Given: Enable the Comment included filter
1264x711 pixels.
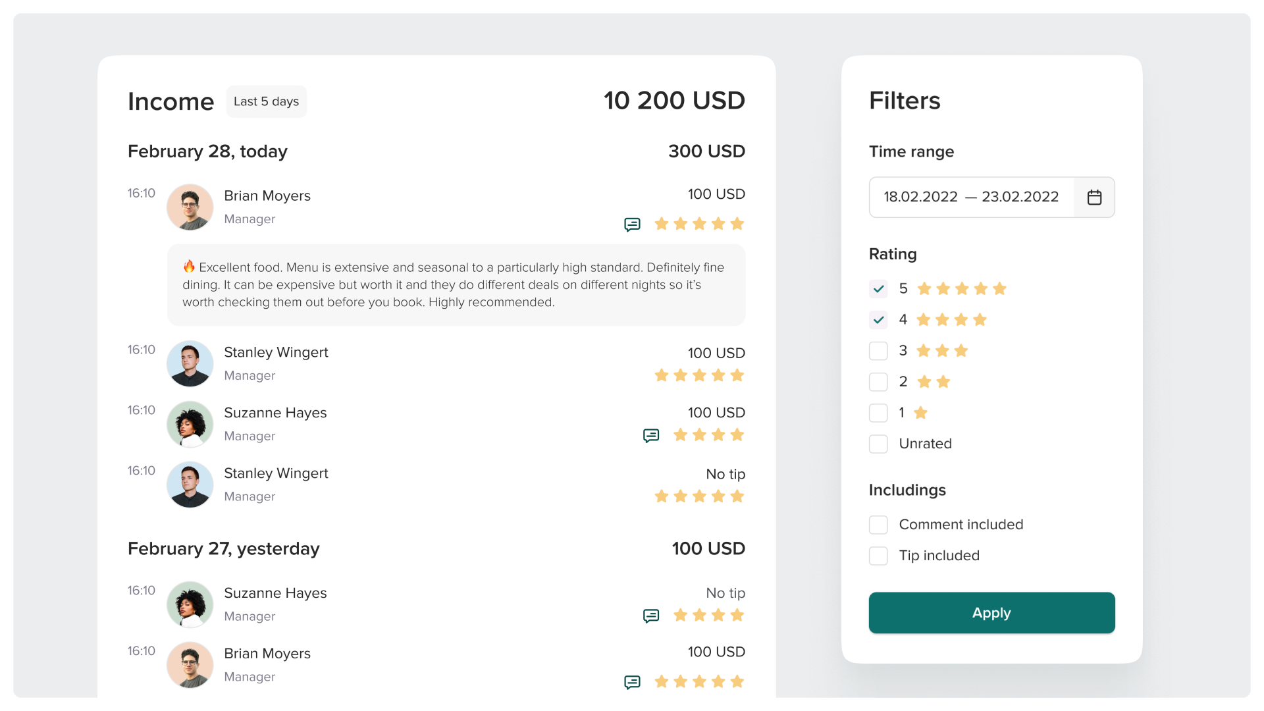Looking at the screenshot, I should [878, 525].
